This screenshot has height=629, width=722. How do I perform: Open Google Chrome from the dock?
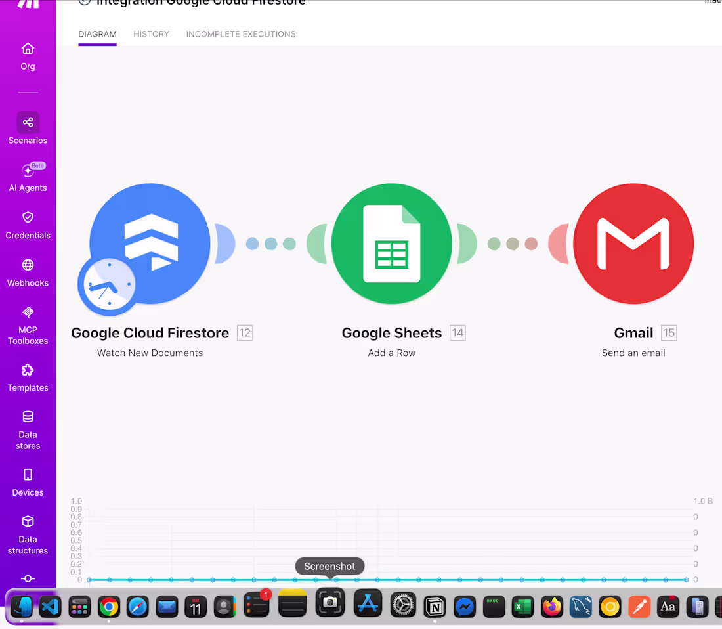(109, 607)
